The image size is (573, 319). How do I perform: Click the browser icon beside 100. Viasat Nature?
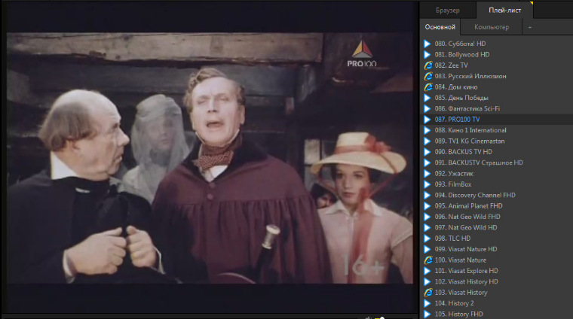tap(428, 260)
